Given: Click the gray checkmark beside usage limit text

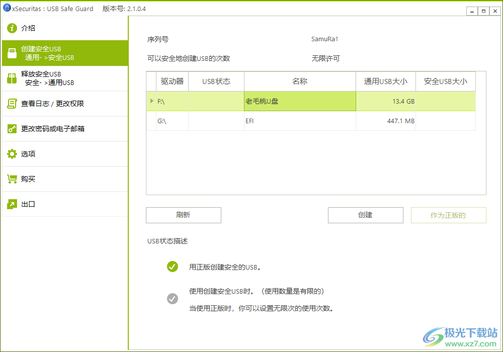Looking at the screenshot, I should (x=173, y=298).
